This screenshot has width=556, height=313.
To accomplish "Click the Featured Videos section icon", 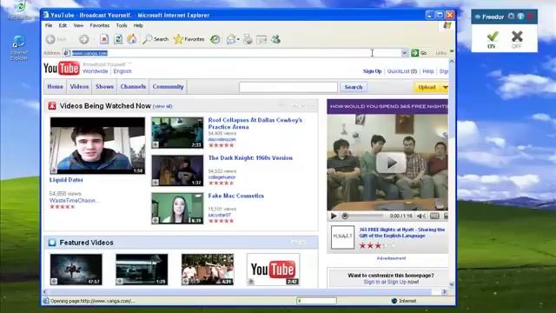I will (52, 243).
